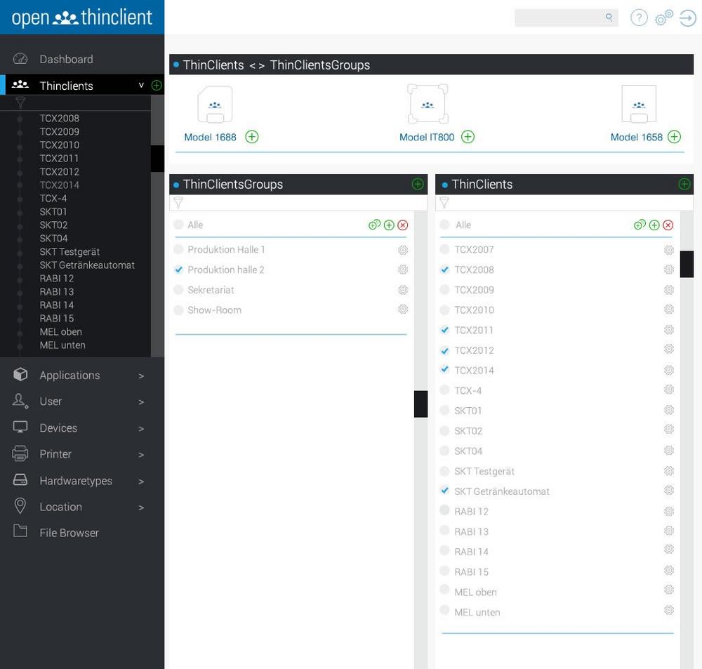Click the openthinclient logo
This screenshot has width=702, height=669.
click(82, 17)
